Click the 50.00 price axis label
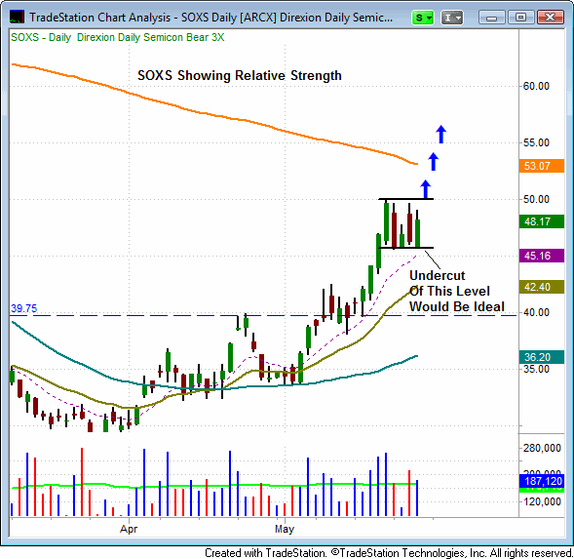This screenshot has width=574, height=559. pyautogui.click(x=536, y=199)
